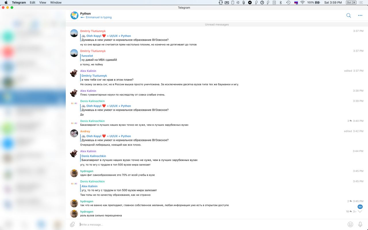Click the paperclip attach file icon
368x230 pixels.
click(x=72, y=224)
